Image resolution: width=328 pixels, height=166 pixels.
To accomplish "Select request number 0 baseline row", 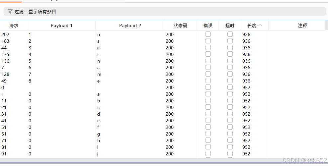I will pos(3,87).
